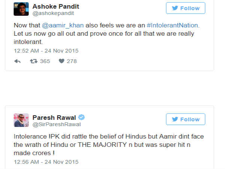Follow Ashoke Pandit
Image resolution: width=225 pixels, height=169 pixels.
pyautogui.click(x=186, y=8)
